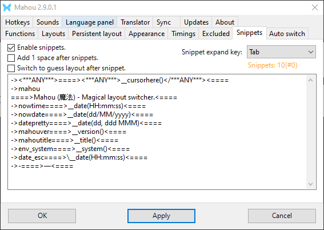
Task: Enable Add 1 space after snippets
Action: pyautogui.click(x=11, y=58)
